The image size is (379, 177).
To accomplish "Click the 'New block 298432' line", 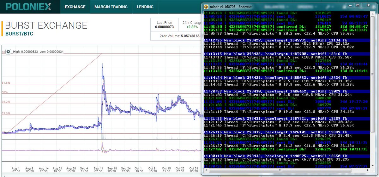I will (287, 132).
